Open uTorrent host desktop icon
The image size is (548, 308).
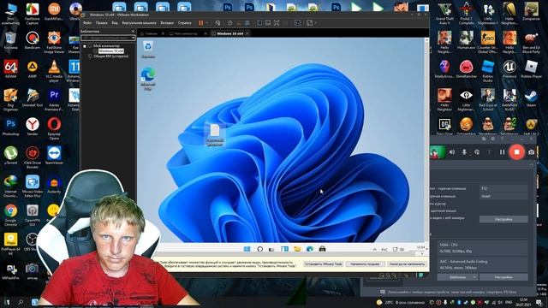point(10,156)
